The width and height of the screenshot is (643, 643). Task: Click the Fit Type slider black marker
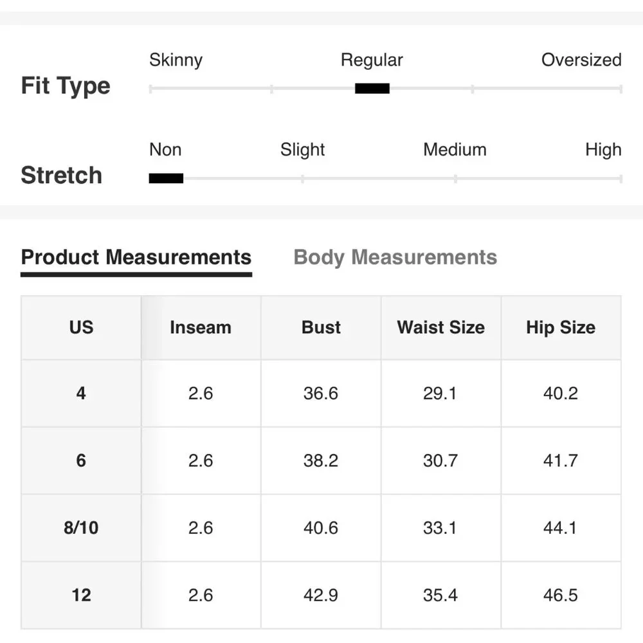[372, 89]
